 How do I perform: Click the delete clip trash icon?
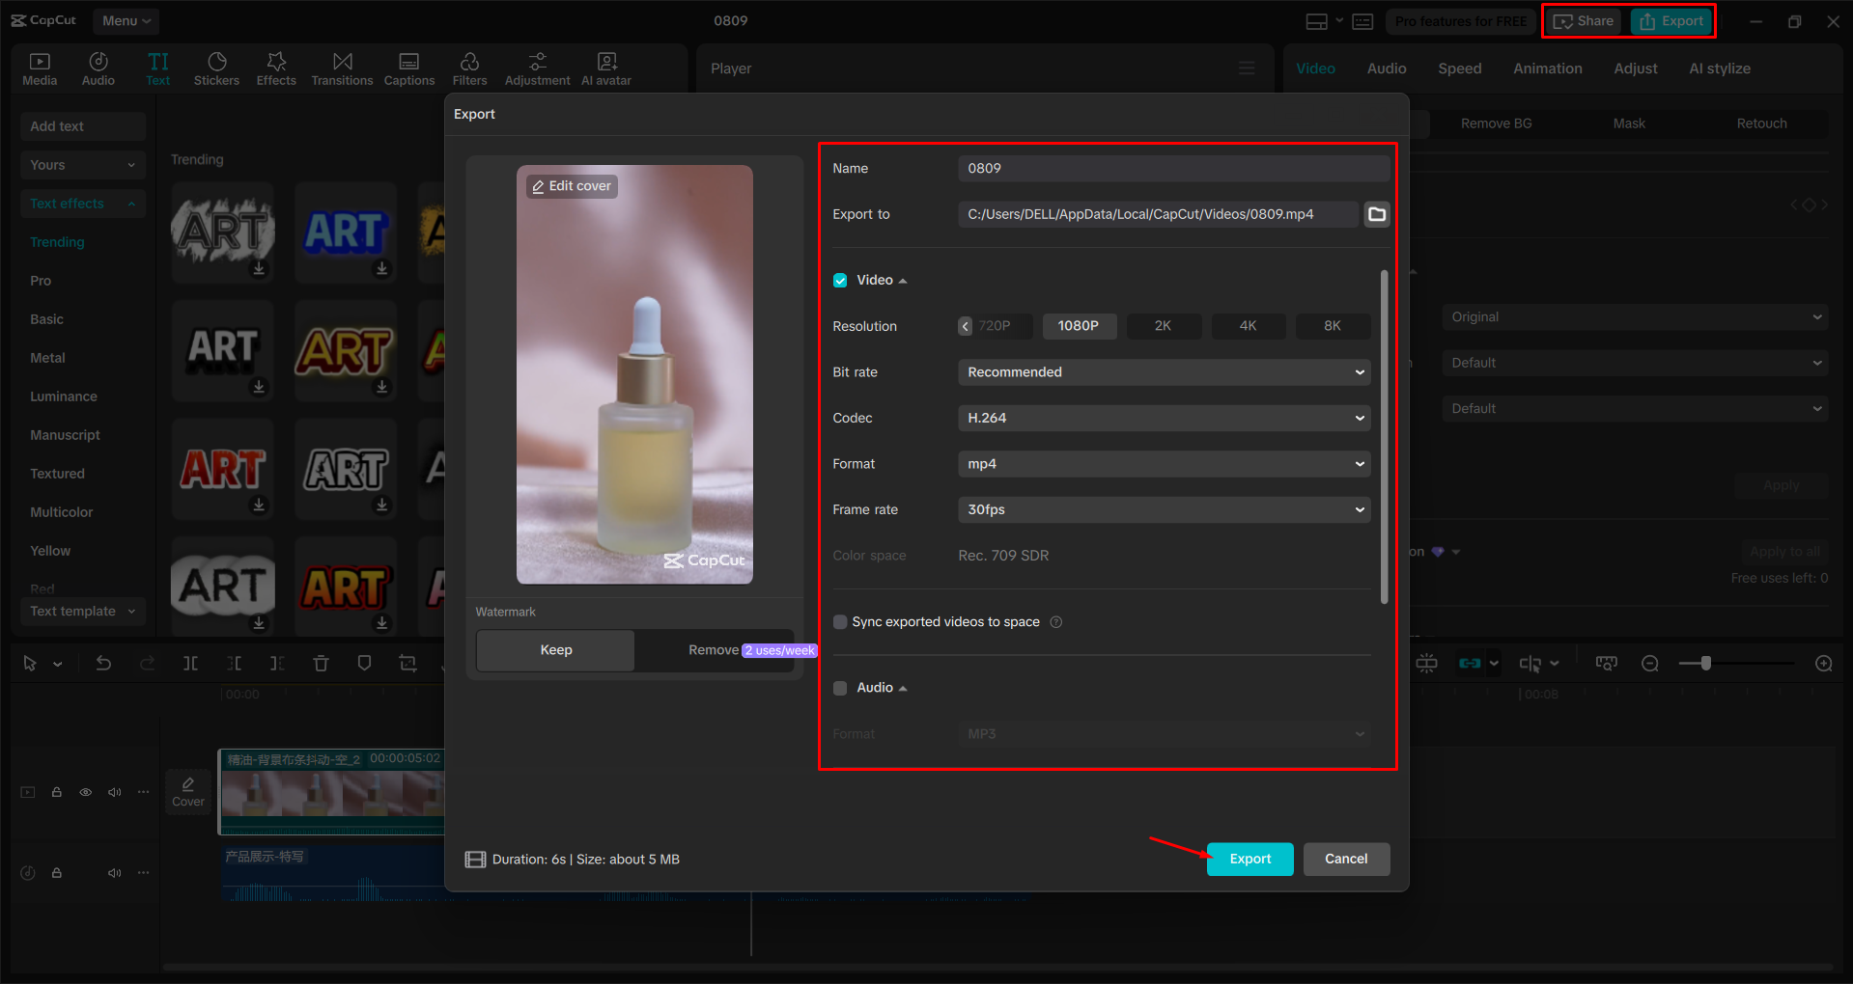pyautogui.click(x=322, y=663)
